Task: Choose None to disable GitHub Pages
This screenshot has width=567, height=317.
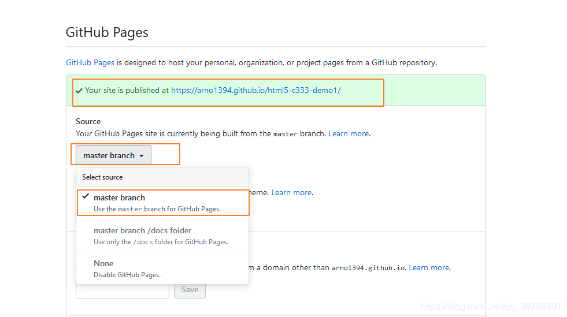Action: click(163, 268)
